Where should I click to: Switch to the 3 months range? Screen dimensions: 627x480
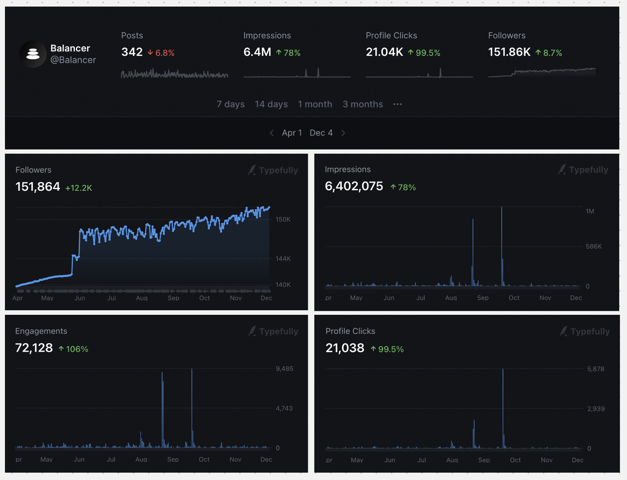pos(362,104)
